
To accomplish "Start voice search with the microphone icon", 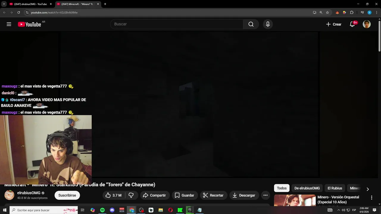I will coord(268,24).
